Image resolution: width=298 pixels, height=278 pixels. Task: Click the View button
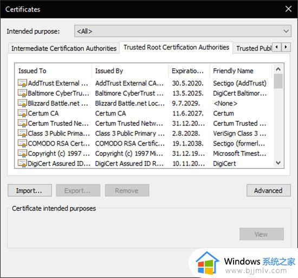pyautogui.click(x=262, y=234)
